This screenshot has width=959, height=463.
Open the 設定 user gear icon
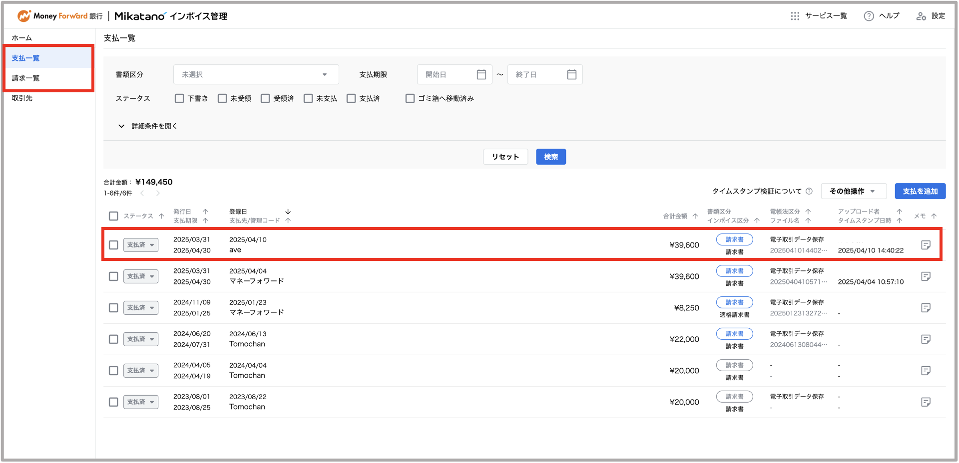click(921, 16)
